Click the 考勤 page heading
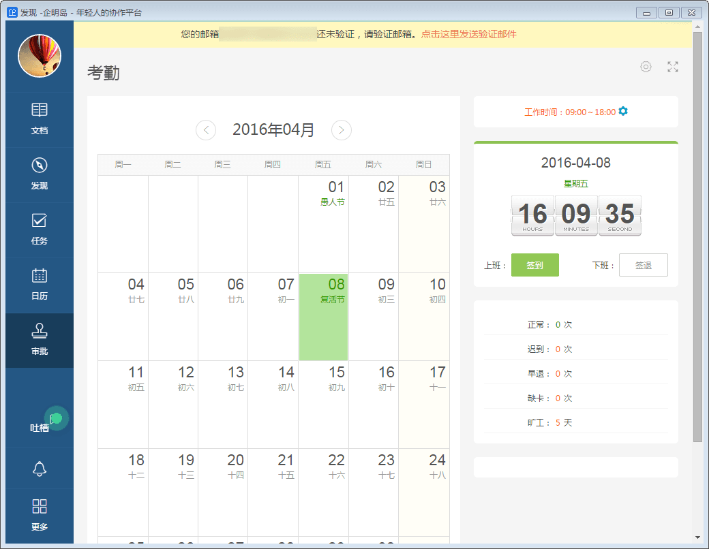The width and height of the screenshot is (709, 549). [104, 73]
